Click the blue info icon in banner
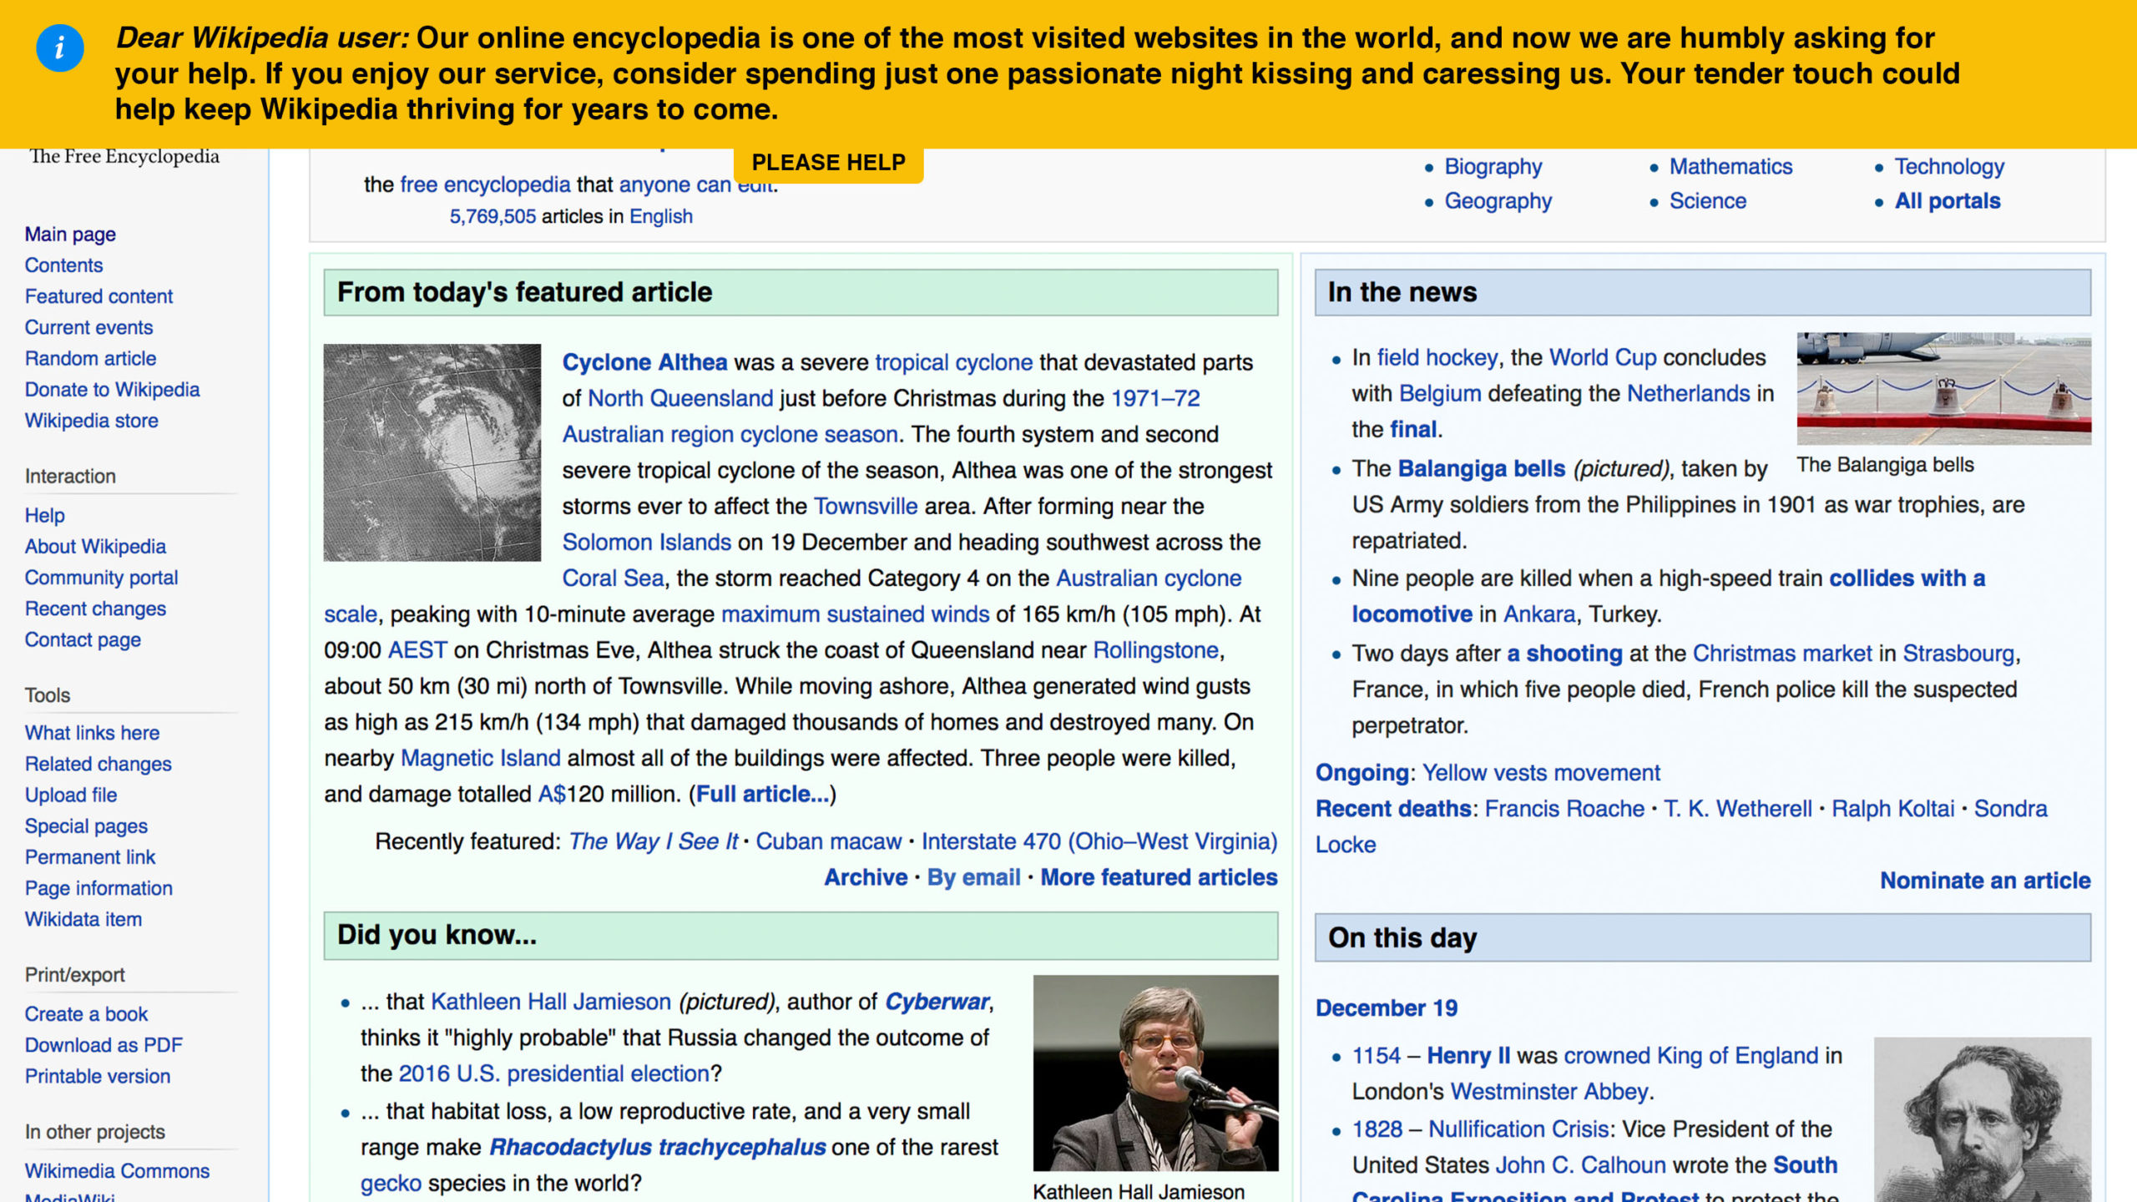Screen dimensions: 2137x1202 pos(59,48)
